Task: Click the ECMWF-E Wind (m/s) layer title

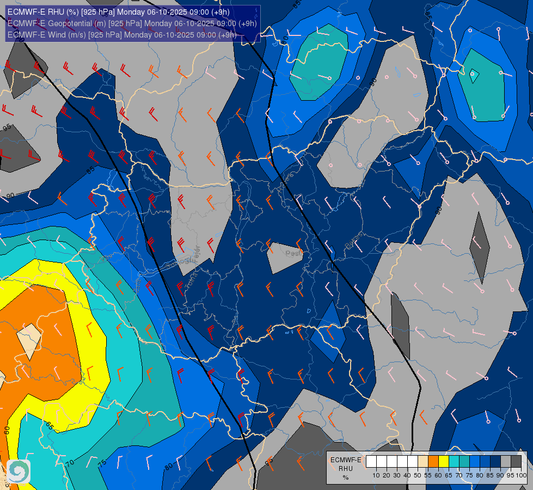Action: click(122, 35)
